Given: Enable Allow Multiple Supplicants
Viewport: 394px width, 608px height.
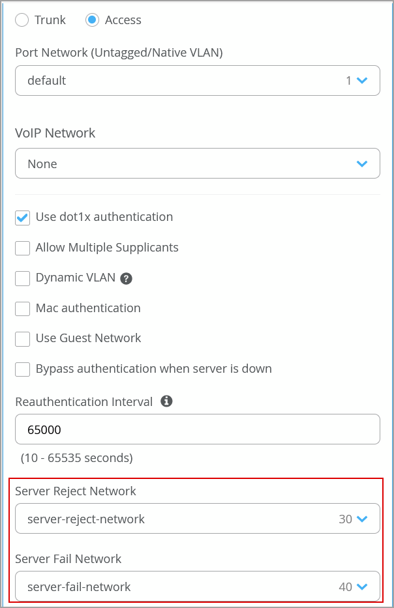Looking at the screenshot, I should tap(23, 248).
